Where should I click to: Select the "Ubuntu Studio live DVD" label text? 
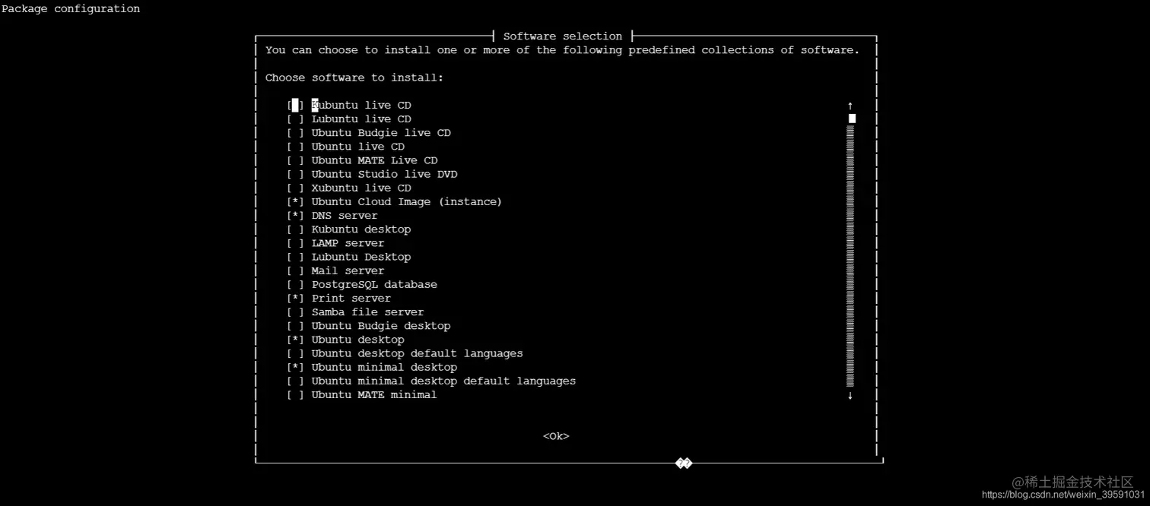pos(384,174)
